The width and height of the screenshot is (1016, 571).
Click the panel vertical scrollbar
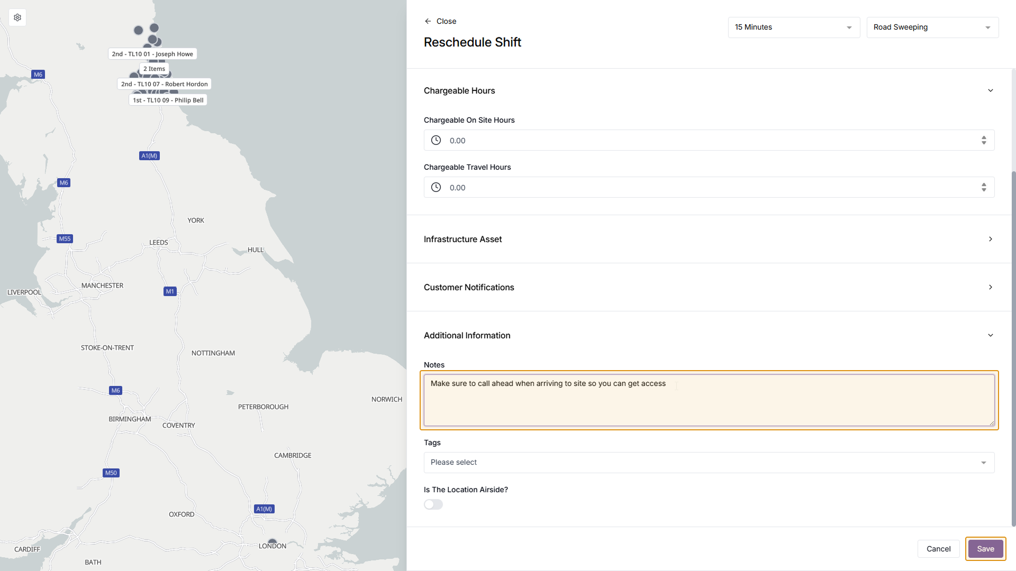click(1013, 349)
